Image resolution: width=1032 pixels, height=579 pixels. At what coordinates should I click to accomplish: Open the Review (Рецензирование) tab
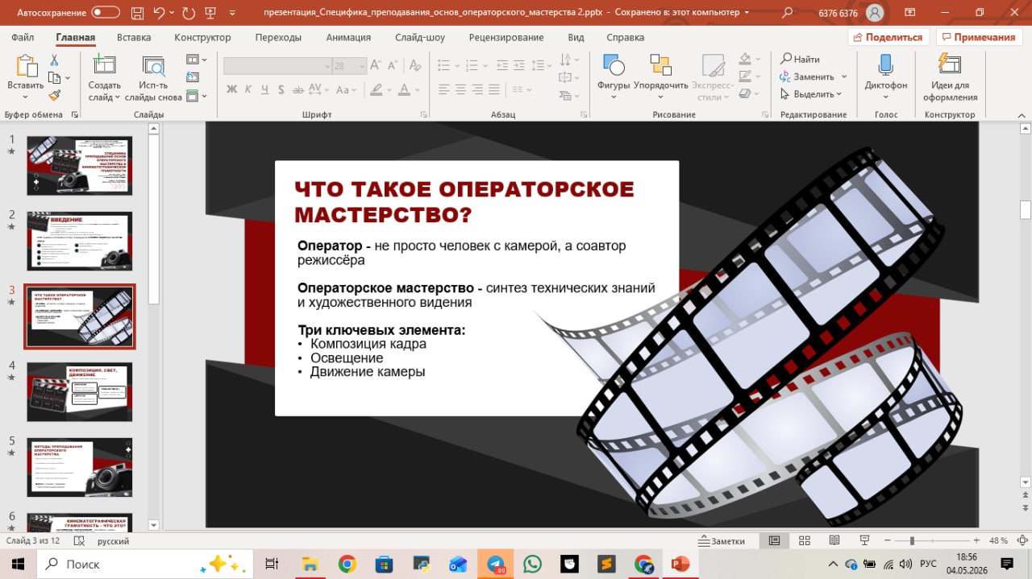click(508, 37)
